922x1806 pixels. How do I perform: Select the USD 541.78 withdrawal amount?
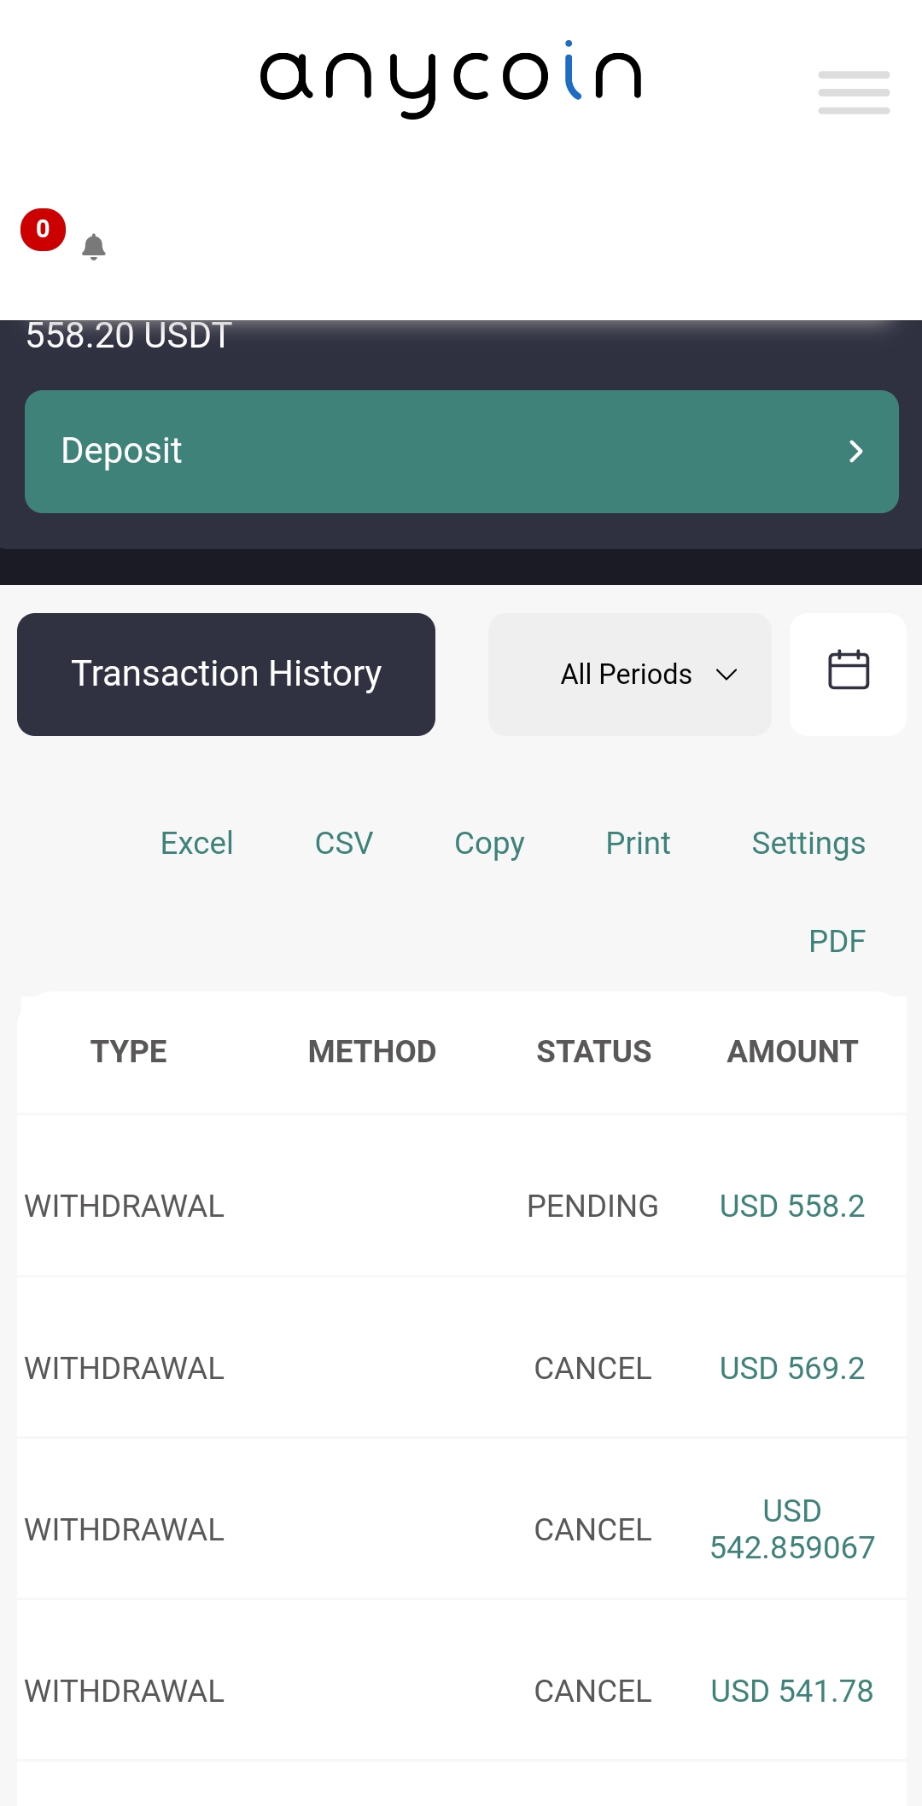(x=792, y=1692)
